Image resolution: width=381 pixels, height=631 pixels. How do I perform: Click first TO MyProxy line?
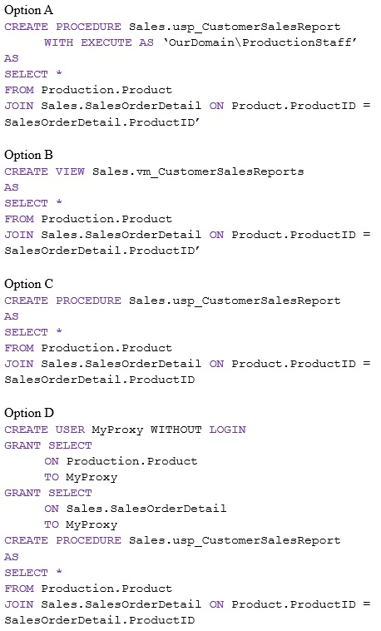(81, 477)
